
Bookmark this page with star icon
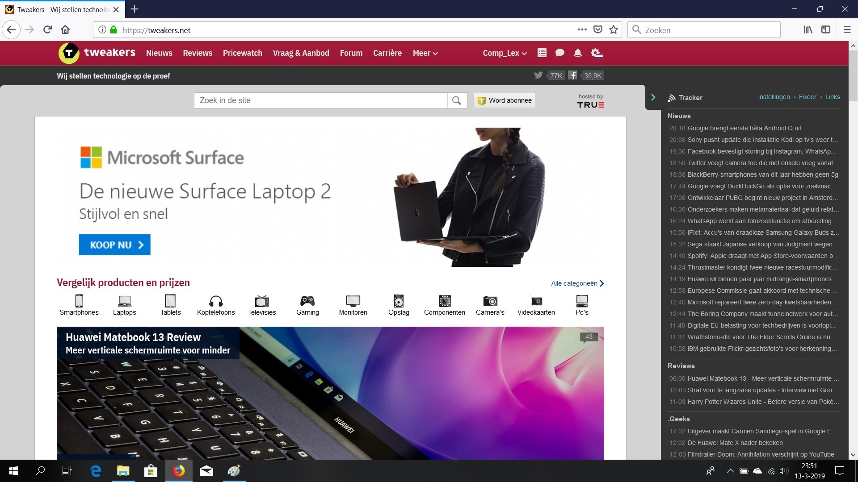click(614, 30)
